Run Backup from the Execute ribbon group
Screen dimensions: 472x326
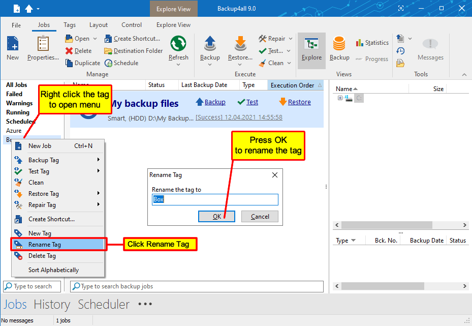pyautogui.click(x=210, y=48)
